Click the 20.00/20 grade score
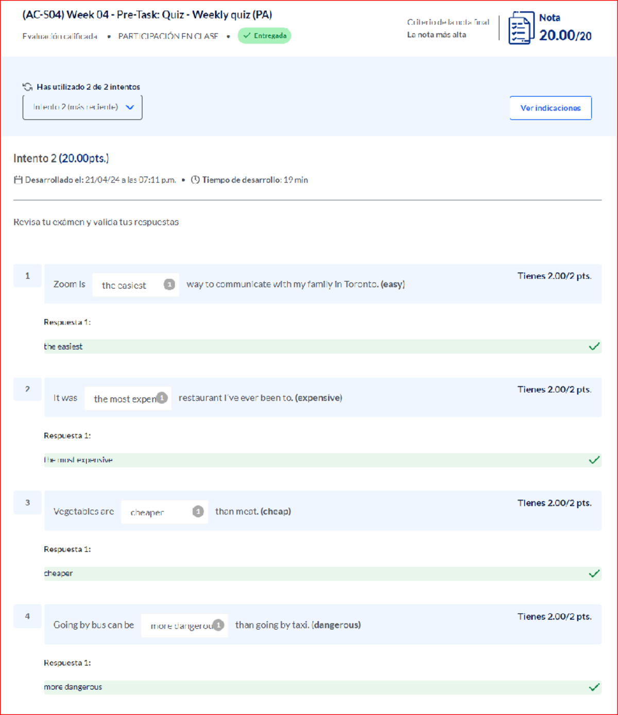Screen dimensions: 618x715 coord(565,35)
